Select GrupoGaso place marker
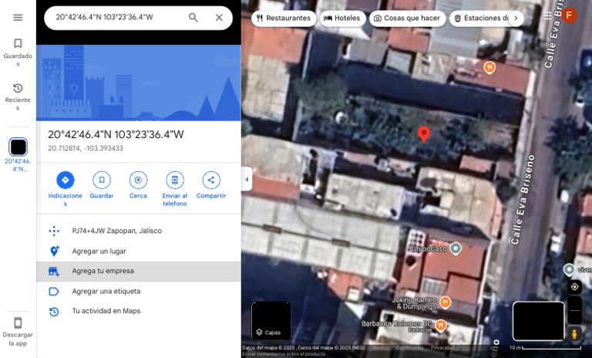The width and height of the screenshot is (592, 358). (456, 248)
